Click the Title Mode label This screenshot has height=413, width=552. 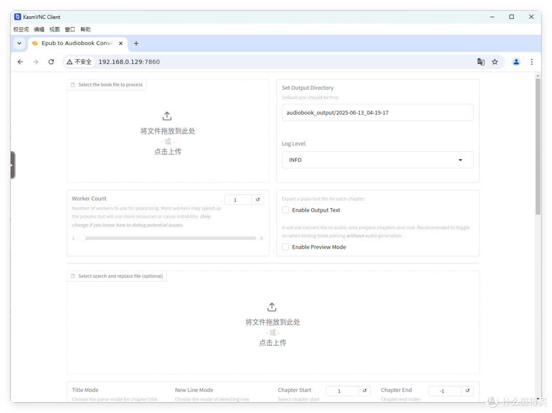[85, 390]
